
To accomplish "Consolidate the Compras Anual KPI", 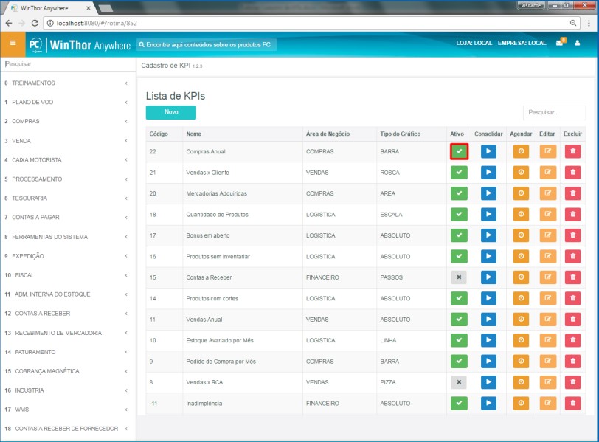I will pyautogui.click(x=488, y=151).
